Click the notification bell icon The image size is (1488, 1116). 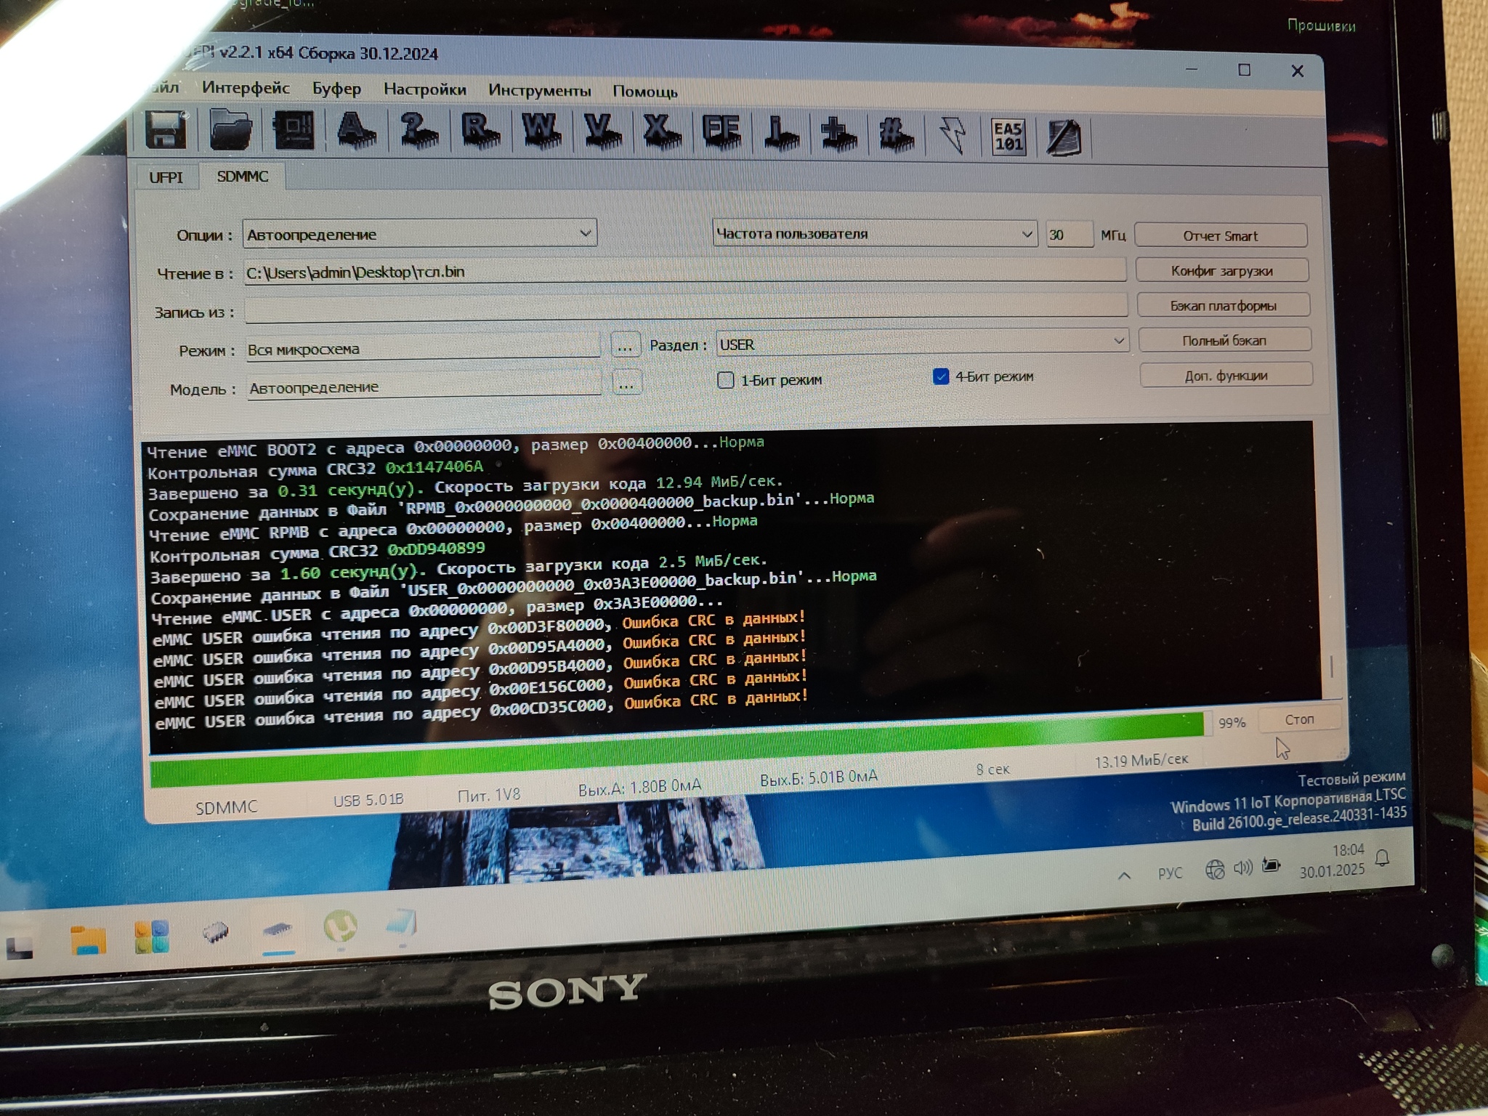coord(1382,860)
